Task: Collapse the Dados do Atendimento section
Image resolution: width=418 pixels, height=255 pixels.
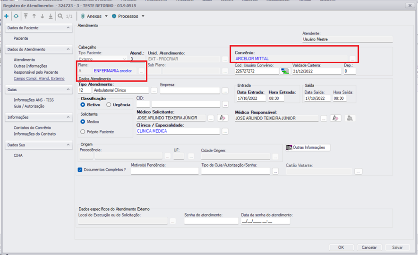Action: (x=68, y=49)
